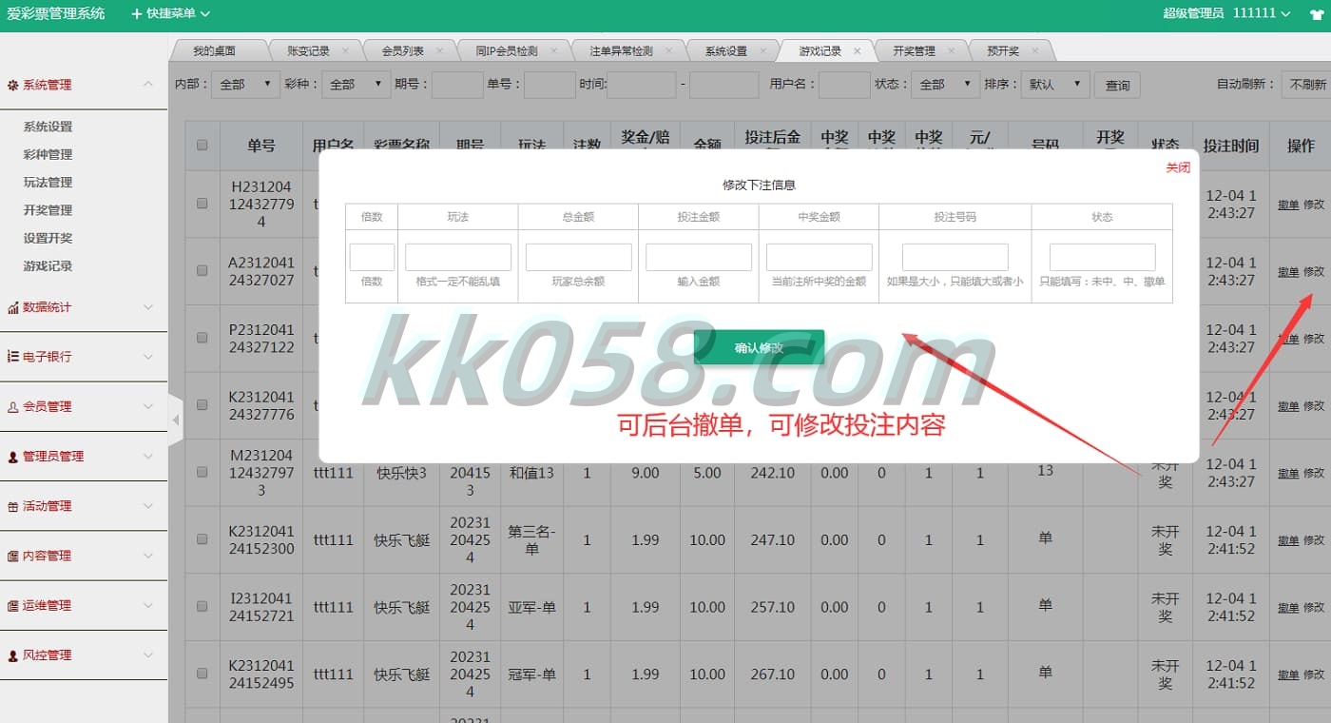Check the row for order P231204124327122
Image resolution: width=1331 pixels, height=723 pixels.
tap(202, 338)
